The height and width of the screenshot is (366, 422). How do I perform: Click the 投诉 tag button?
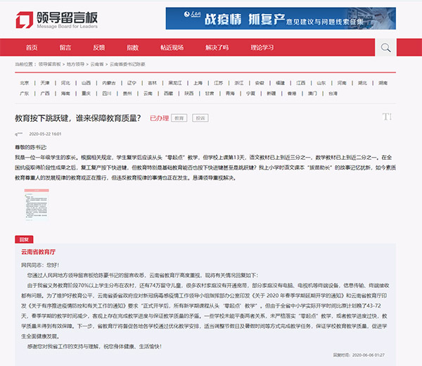click(x=200, y=118)
